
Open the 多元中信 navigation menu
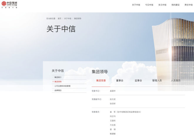[162, 5]
